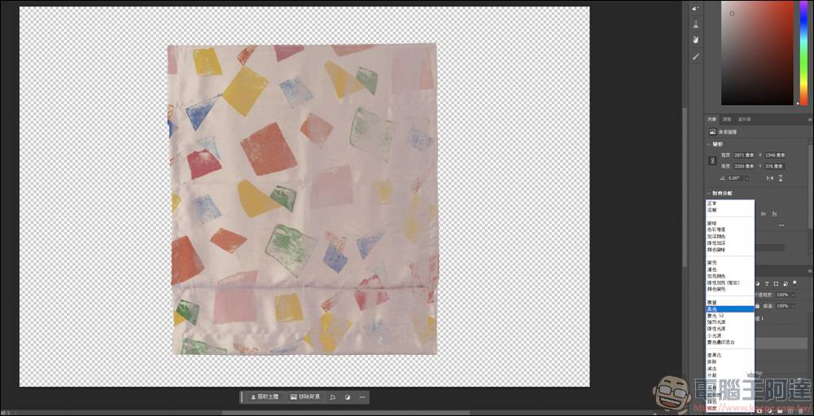The width and height of the screenshot is (814, 416).
Task: Click the create new layer icon
Action: coord(790,411)
